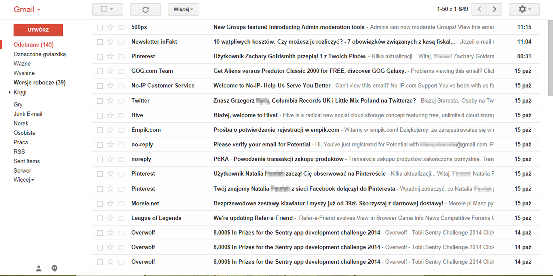Open Oznaczone gwiazdką folder
This screenshot has height=276, width=553.
point(40,54)
